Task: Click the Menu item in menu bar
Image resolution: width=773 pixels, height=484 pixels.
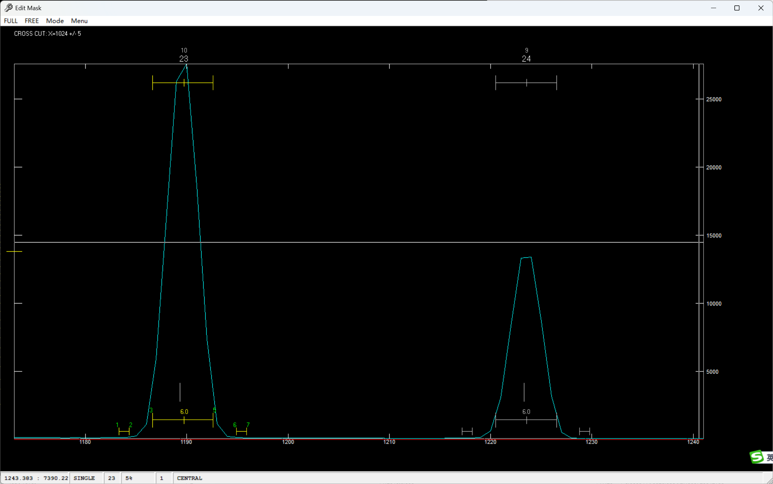Action: [79, 21]
